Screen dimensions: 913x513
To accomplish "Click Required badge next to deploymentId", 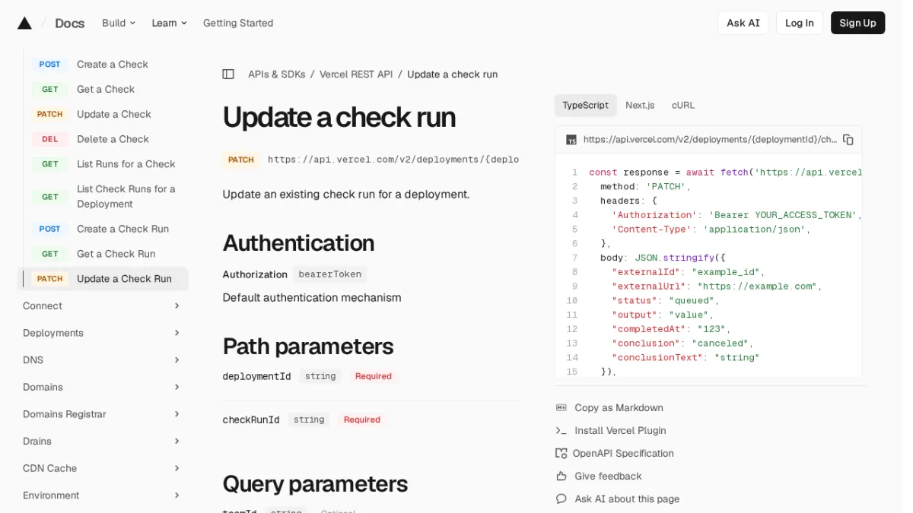I will 373,376.
